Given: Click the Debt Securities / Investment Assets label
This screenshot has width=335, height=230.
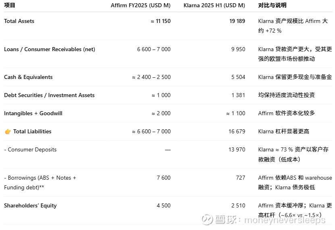Looking at the screenshot, I should [x=49, y=95].
